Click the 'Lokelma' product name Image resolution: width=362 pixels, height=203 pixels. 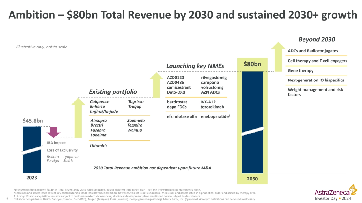click(99, 135)
